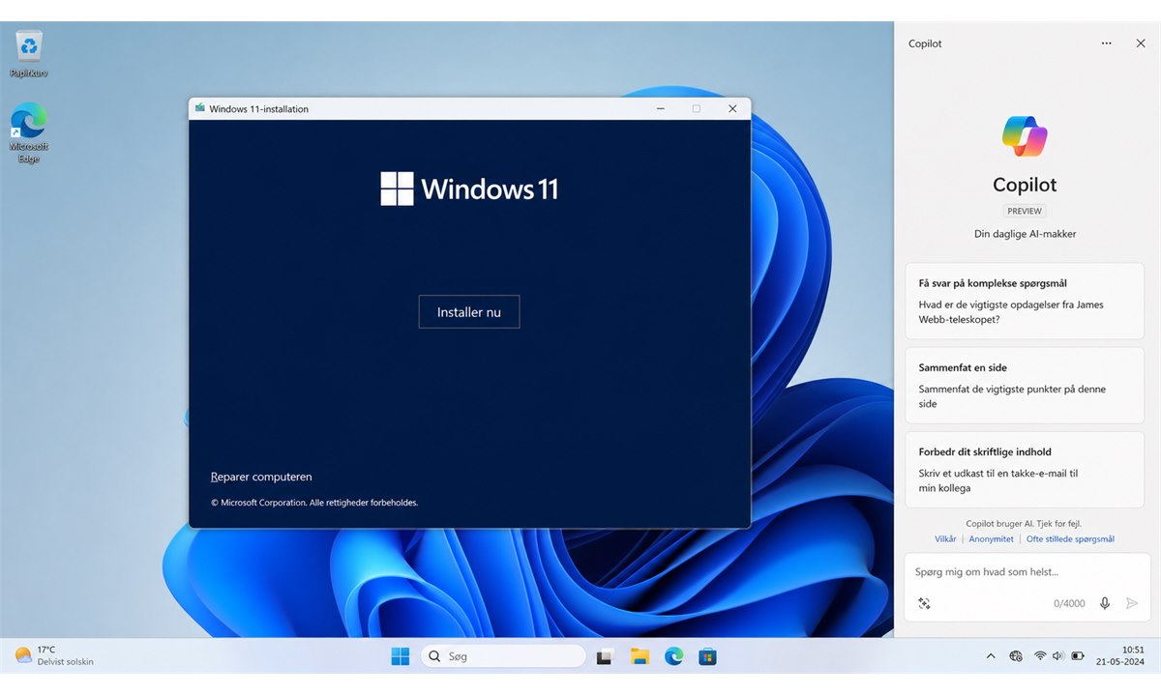Select the Forbedr dit skriftlige indhold card
The image size is (1161, 696).
click(x=1025, y=470)
